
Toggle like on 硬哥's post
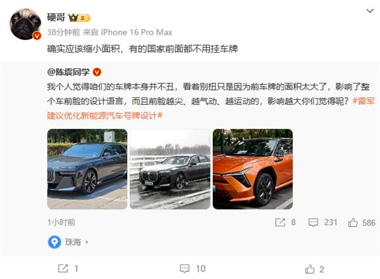point(315,269)
